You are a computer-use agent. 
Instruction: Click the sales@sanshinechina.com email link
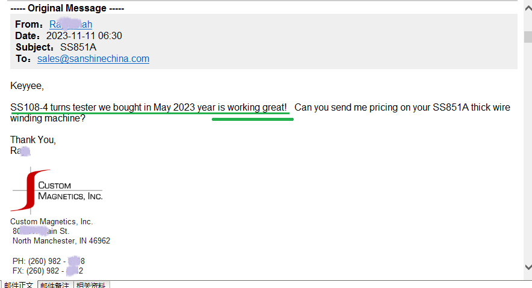point(93,58)
